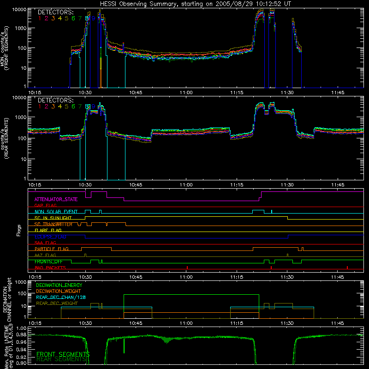Screen dimensions: 369x369
Task: Select yellow detector 4 in front segments legend
Action: pyautogui.click(x=60, y=18)
